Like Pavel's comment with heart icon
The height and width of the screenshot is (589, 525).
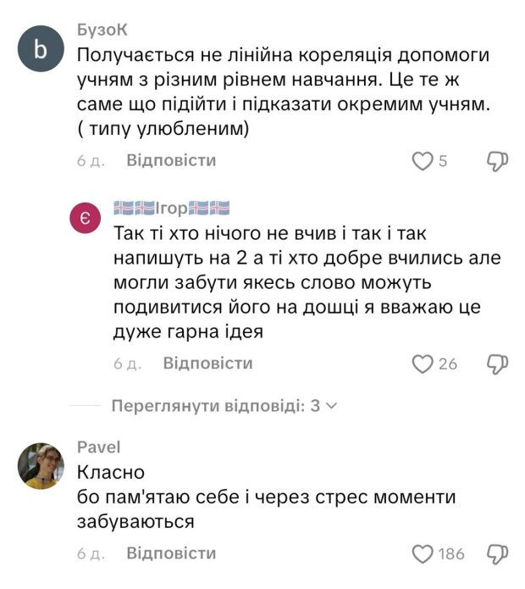(x=422, y=554)
